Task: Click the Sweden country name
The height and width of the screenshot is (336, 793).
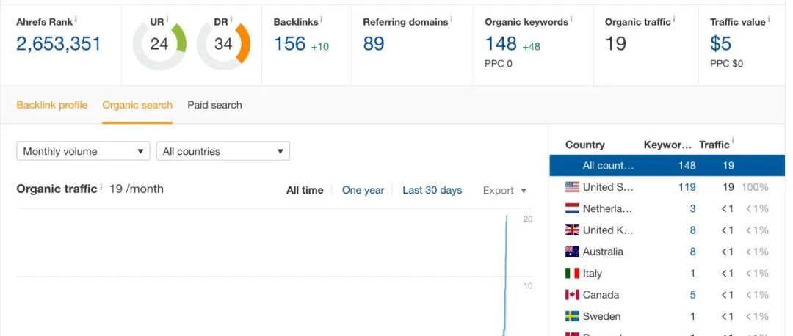Action: [x=601, y=316]
